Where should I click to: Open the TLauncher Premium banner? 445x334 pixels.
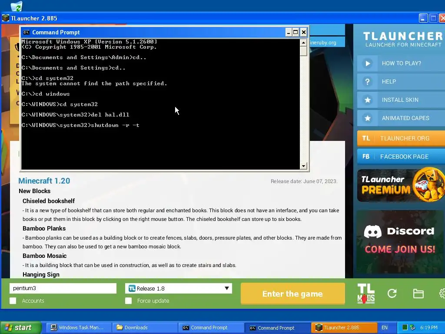point(401,185)
